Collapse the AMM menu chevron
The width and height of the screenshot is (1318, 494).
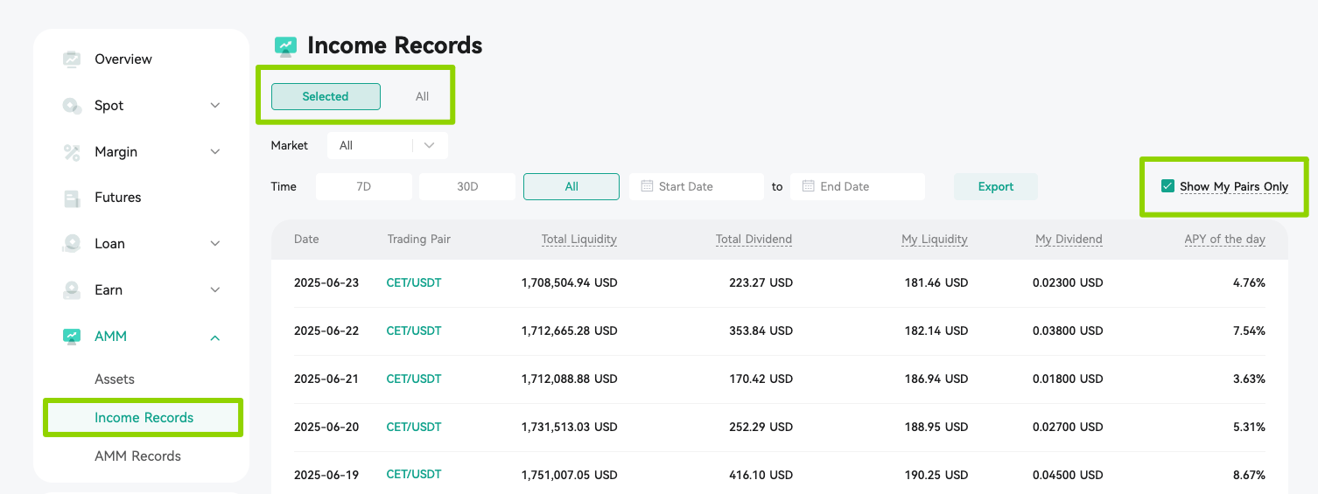coord(215,337)
